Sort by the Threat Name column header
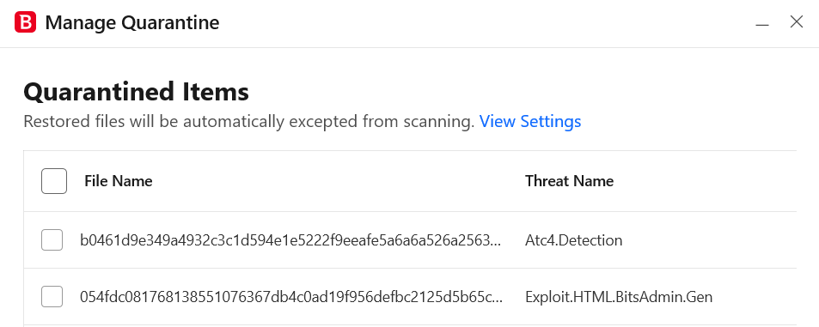The height and width of the screenshot is (327, 819). (x=569, y=181)
